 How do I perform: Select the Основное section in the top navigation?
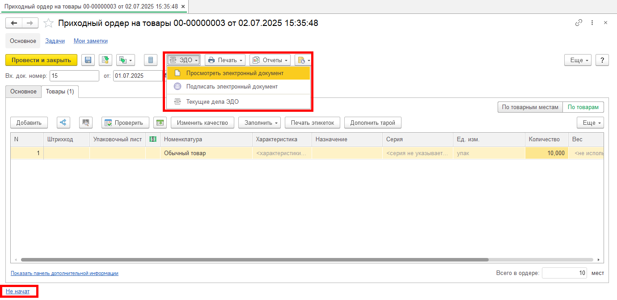(x=23, y=41)
